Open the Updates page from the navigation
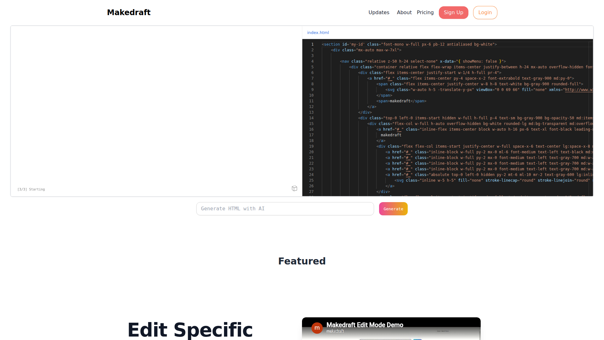Viewport: 604px width, 340px height. [x=379, y=13]
